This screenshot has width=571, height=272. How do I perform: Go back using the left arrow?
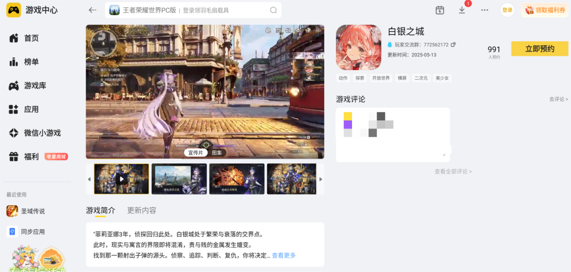92,10
